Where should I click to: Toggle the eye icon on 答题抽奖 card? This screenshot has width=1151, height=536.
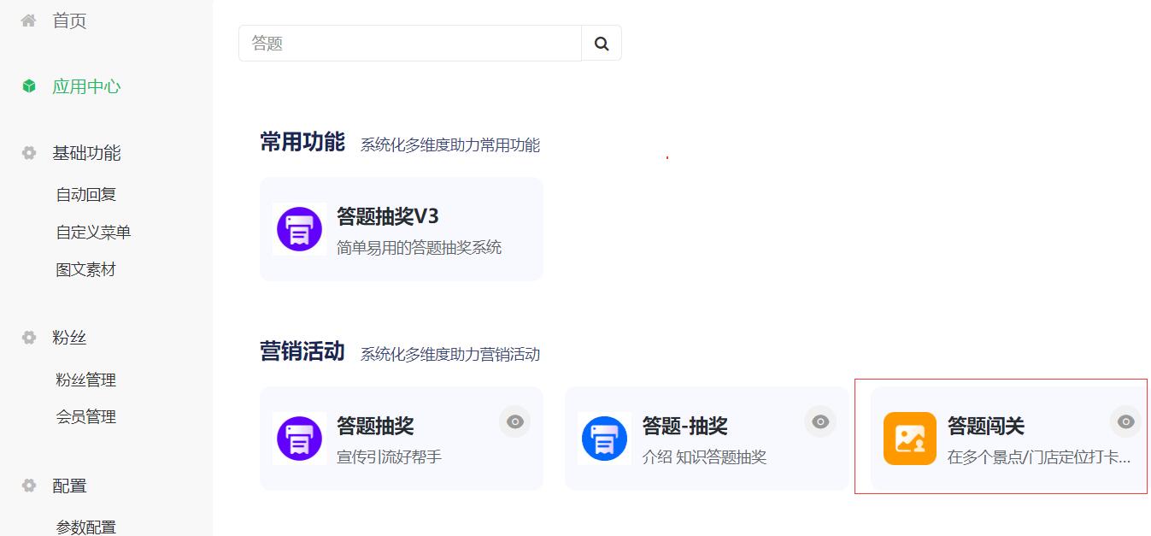tap(514, 421)
